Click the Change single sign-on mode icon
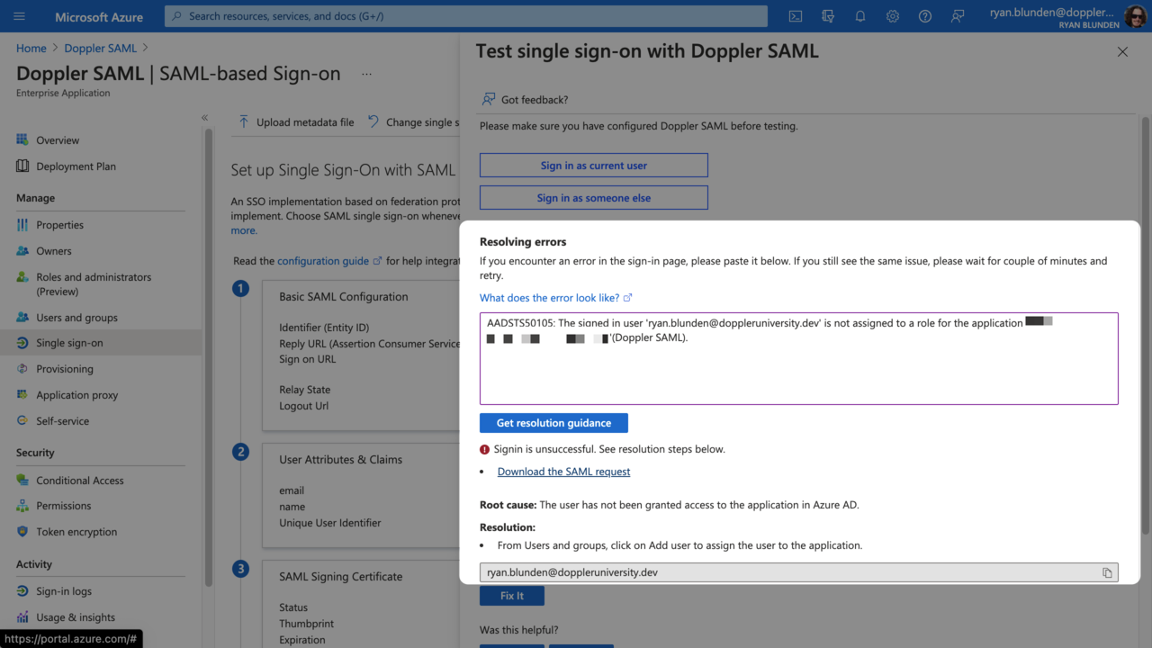This screenshot has height=648, width=1152. pyautogui.click(x=373, y=121)
